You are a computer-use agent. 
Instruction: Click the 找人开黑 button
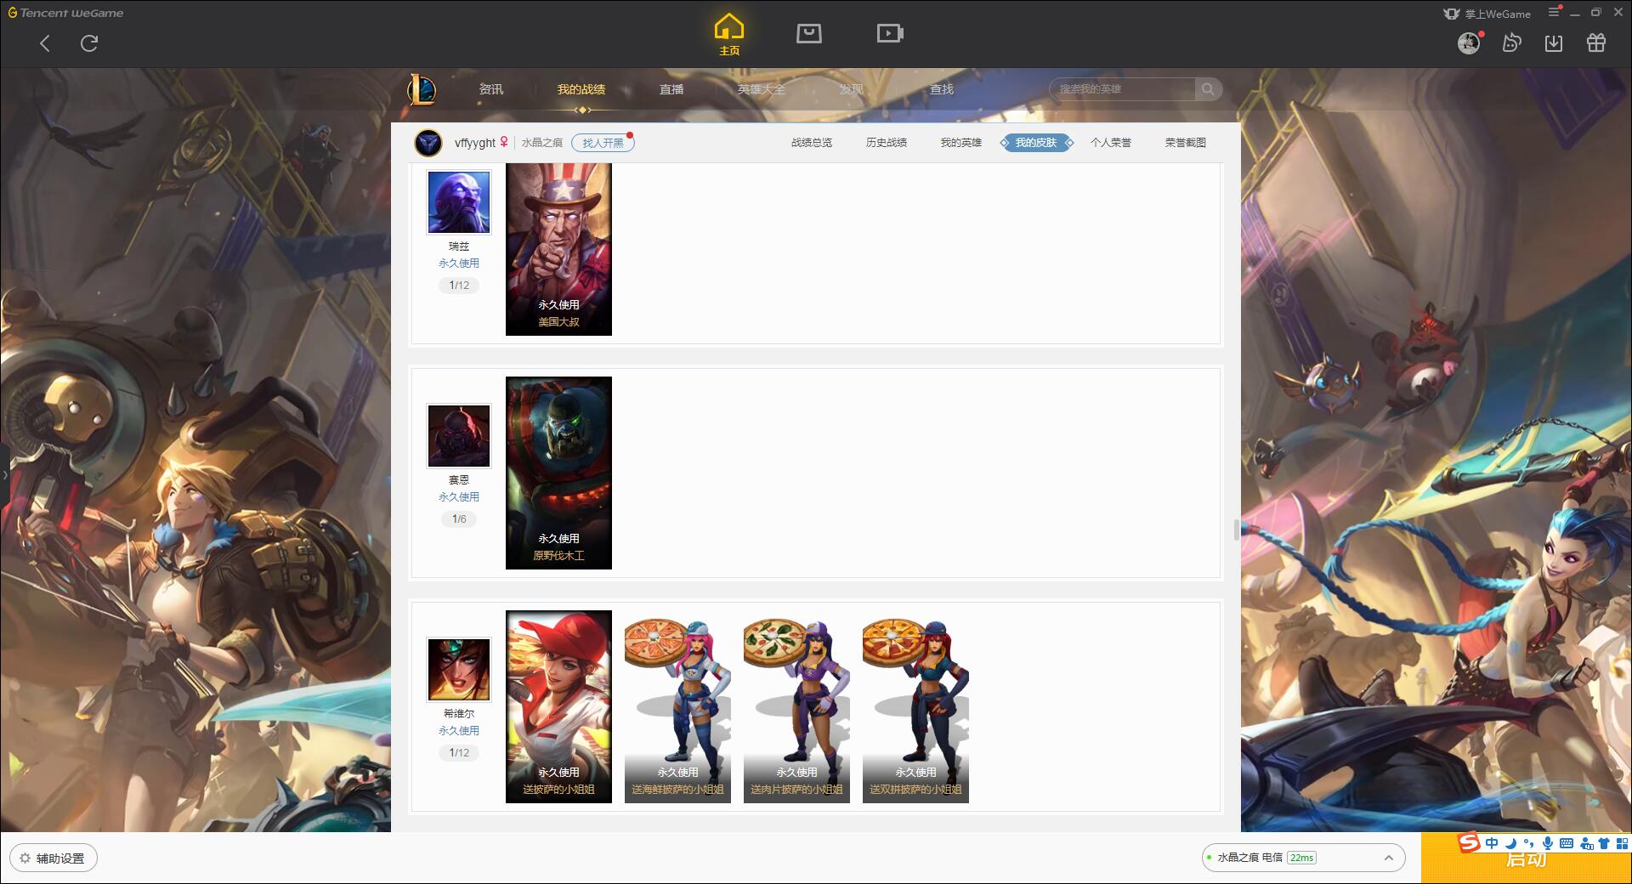[x=603, y=143]
